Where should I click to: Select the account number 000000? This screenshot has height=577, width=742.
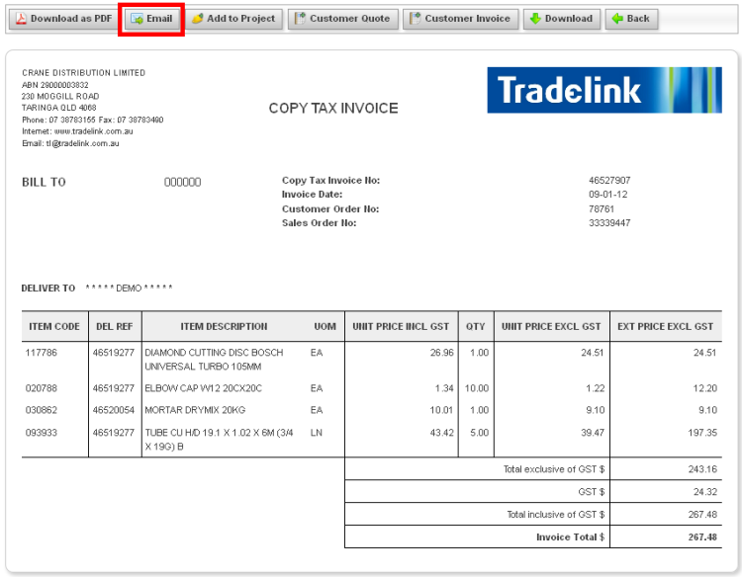pos(182,183)
